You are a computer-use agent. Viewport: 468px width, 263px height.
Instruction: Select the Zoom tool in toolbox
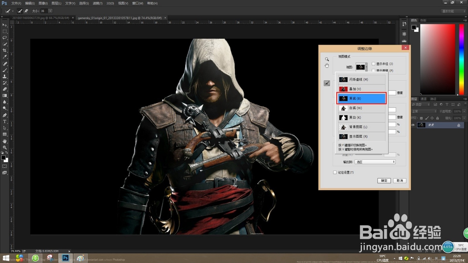(5, 148)
